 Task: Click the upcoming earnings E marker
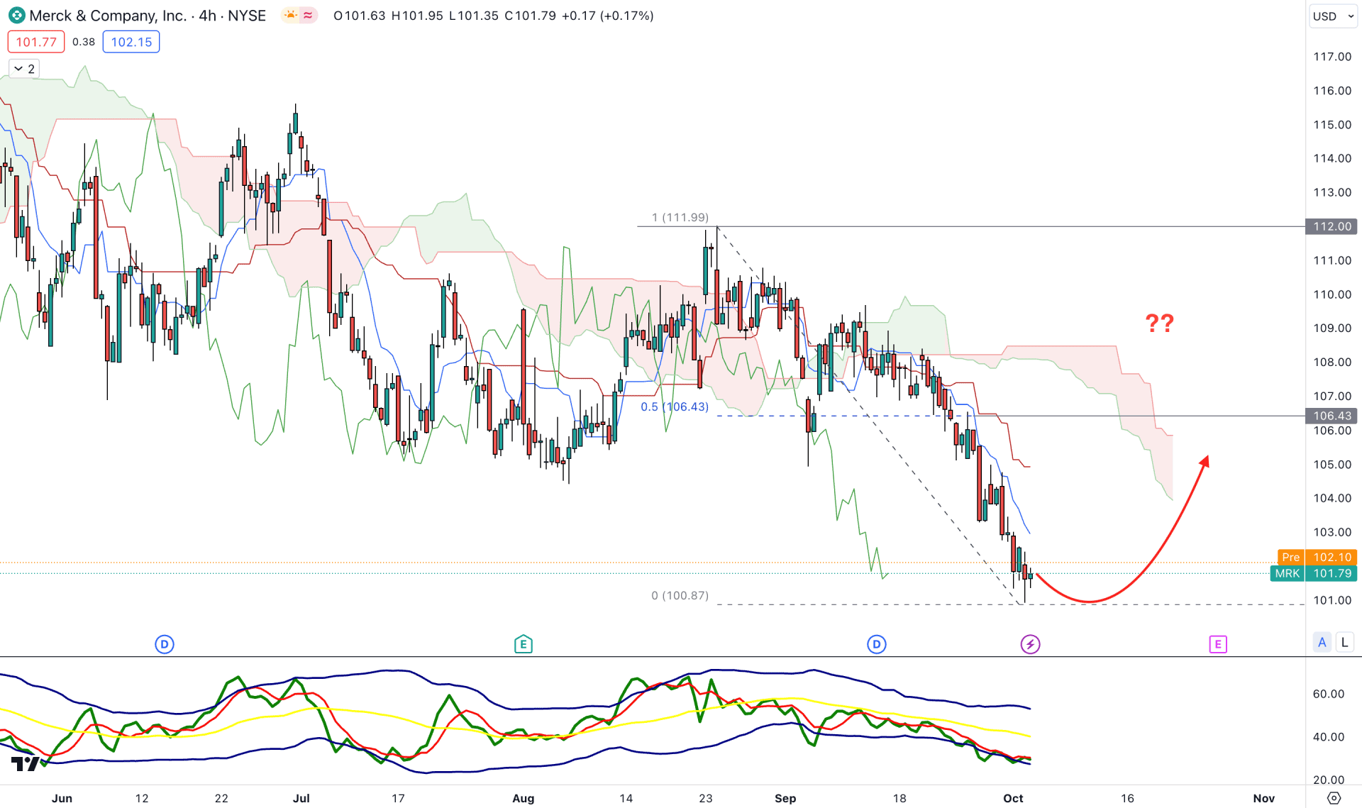(1218, 644)
